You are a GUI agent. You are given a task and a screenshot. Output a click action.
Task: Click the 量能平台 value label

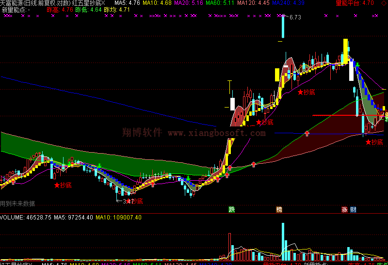(x=355, y=3)
